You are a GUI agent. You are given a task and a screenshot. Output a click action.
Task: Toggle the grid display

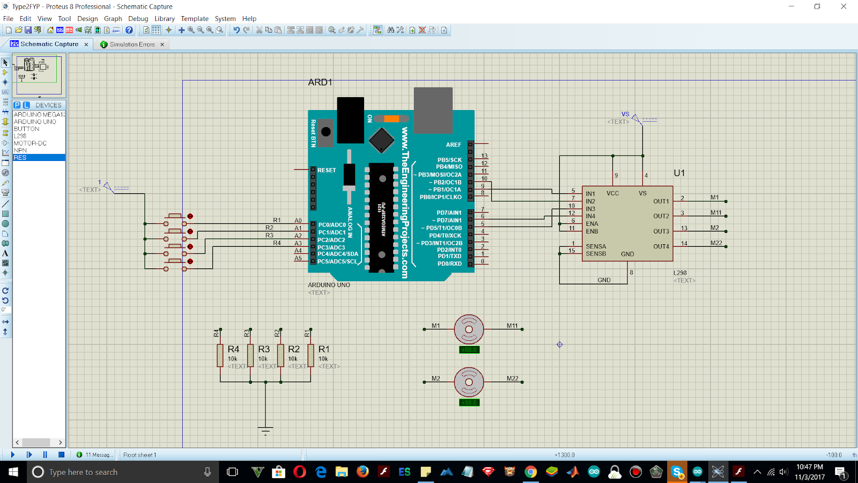[156, 30]
